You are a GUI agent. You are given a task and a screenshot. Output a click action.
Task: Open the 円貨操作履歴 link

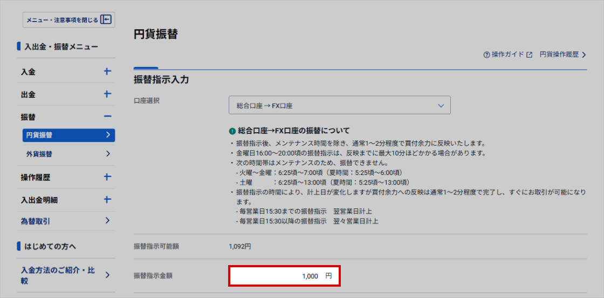coord(562,55)
